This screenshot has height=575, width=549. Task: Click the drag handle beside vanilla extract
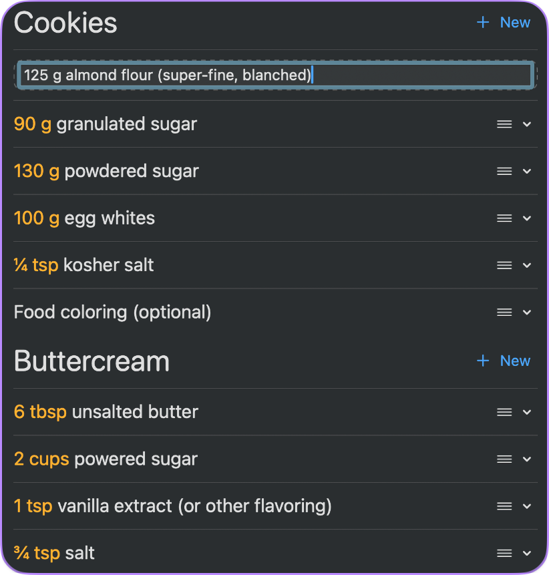pos(504,506)
